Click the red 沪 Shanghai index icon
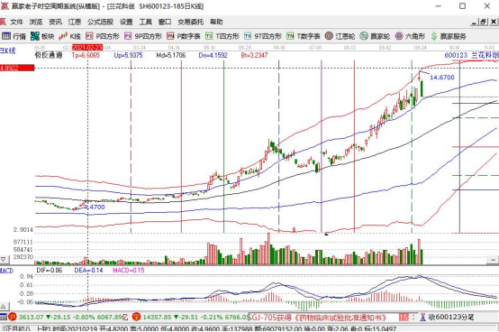 pos(13,317)
